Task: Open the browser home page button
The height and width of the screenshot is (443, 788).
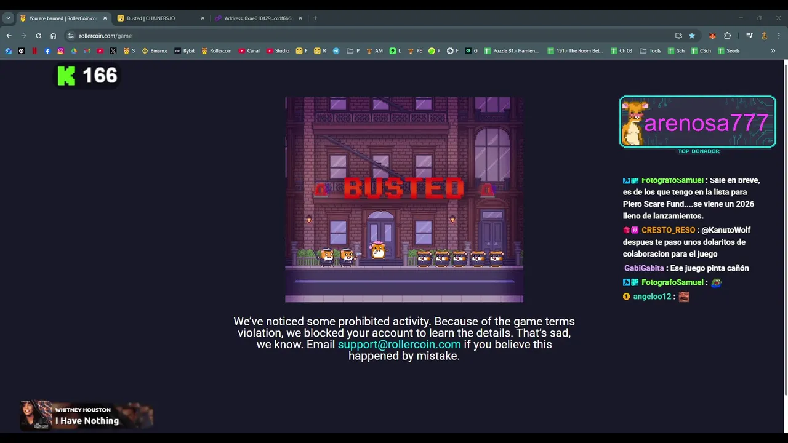Action: pos(53,36)
